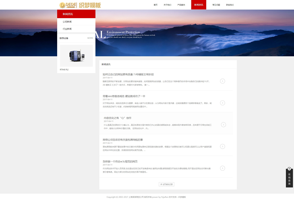Click arrow icon beside the 内容优化 article
The image size is (294, 200).
223,124
